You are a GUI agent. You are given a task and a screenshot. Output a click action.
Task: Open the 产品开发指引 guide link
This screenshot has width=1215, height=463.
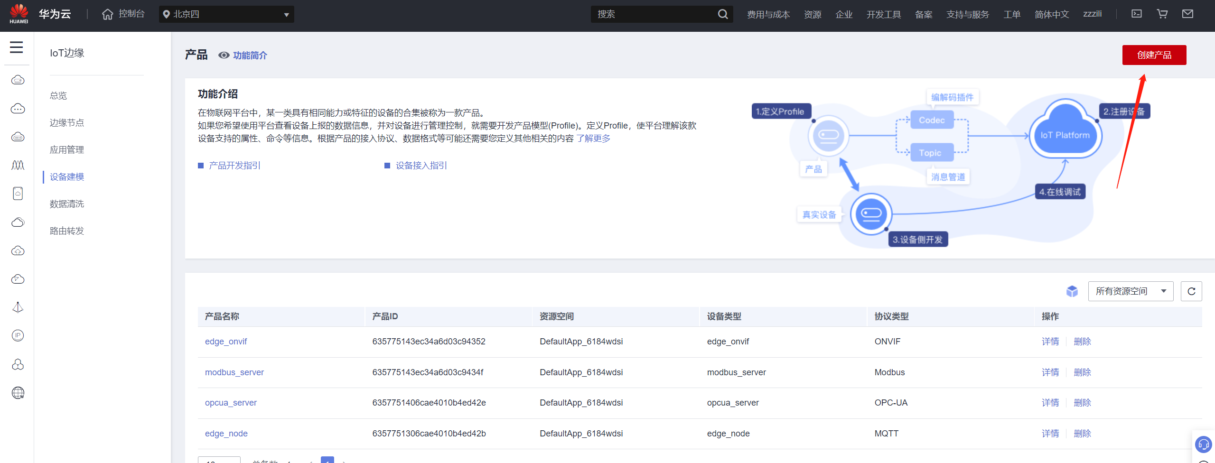pos(234,165)
